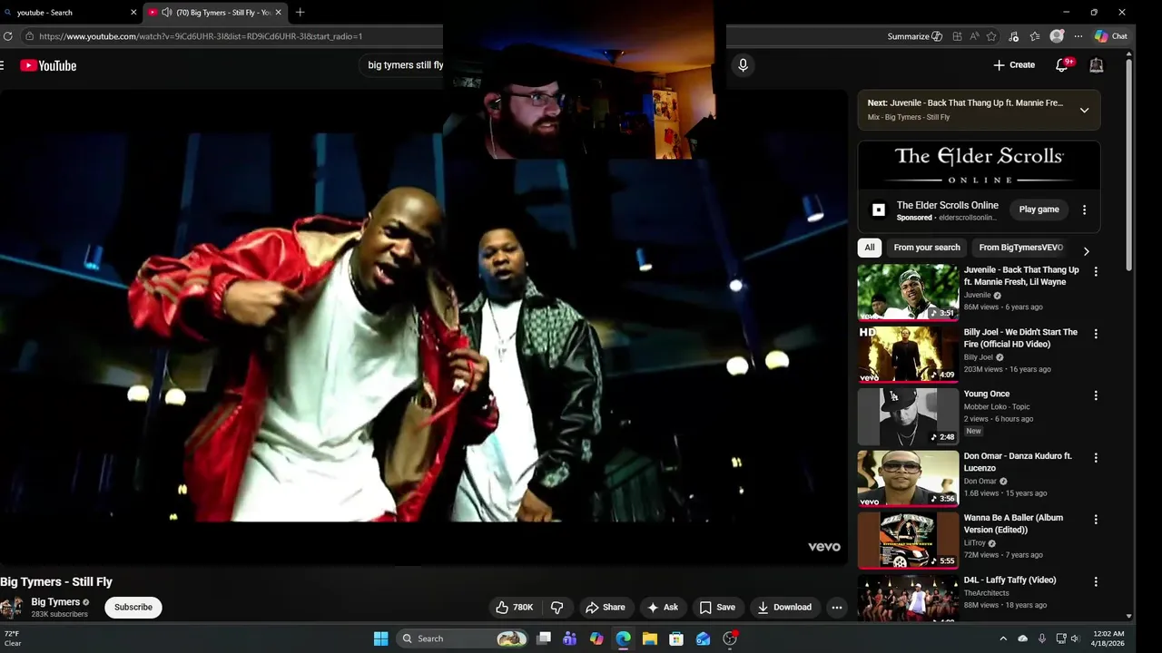The image size is (1162, 653).
Task: Click the Big Tymers channel avatar
Action: [12, 608]
